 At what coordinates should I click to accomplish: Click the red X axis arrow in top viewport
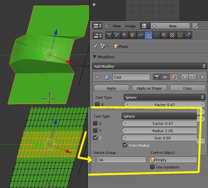tap(68, 62)
